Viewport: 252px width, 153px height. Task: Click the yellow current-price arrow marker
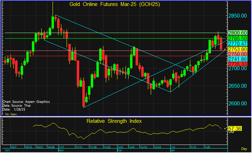225,49
